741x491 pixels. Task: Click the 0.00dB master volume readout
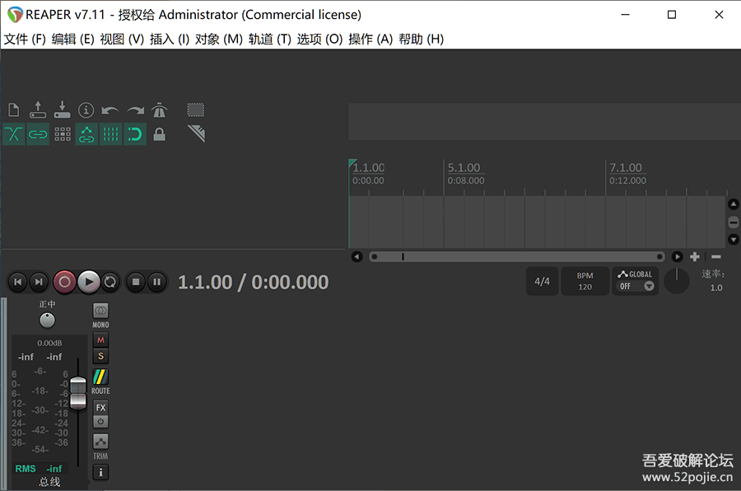tap(49, 343)
